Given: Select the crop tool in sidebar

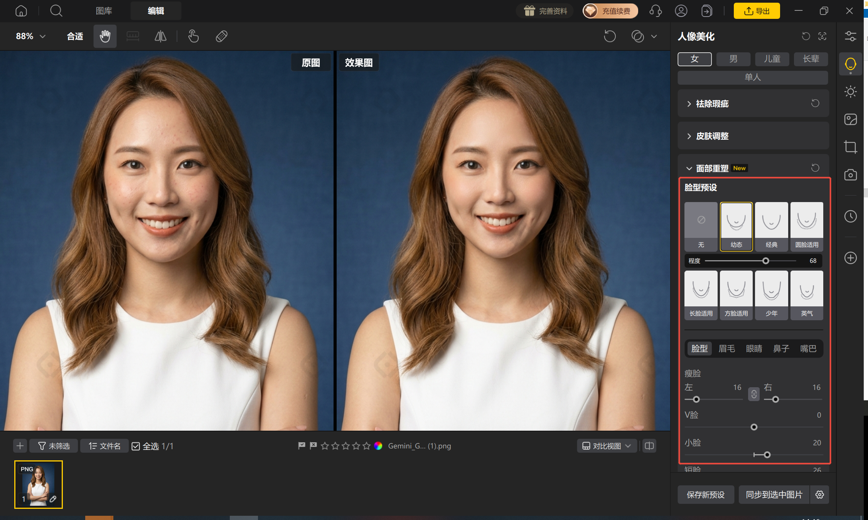Looking at the screenshot, I should [850, 147].
